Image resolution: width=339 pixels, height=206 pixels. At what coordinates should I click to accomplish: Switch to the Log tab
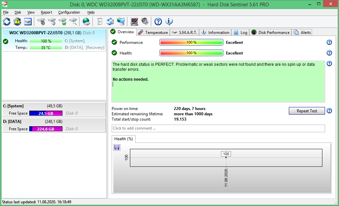click(240, 33)
